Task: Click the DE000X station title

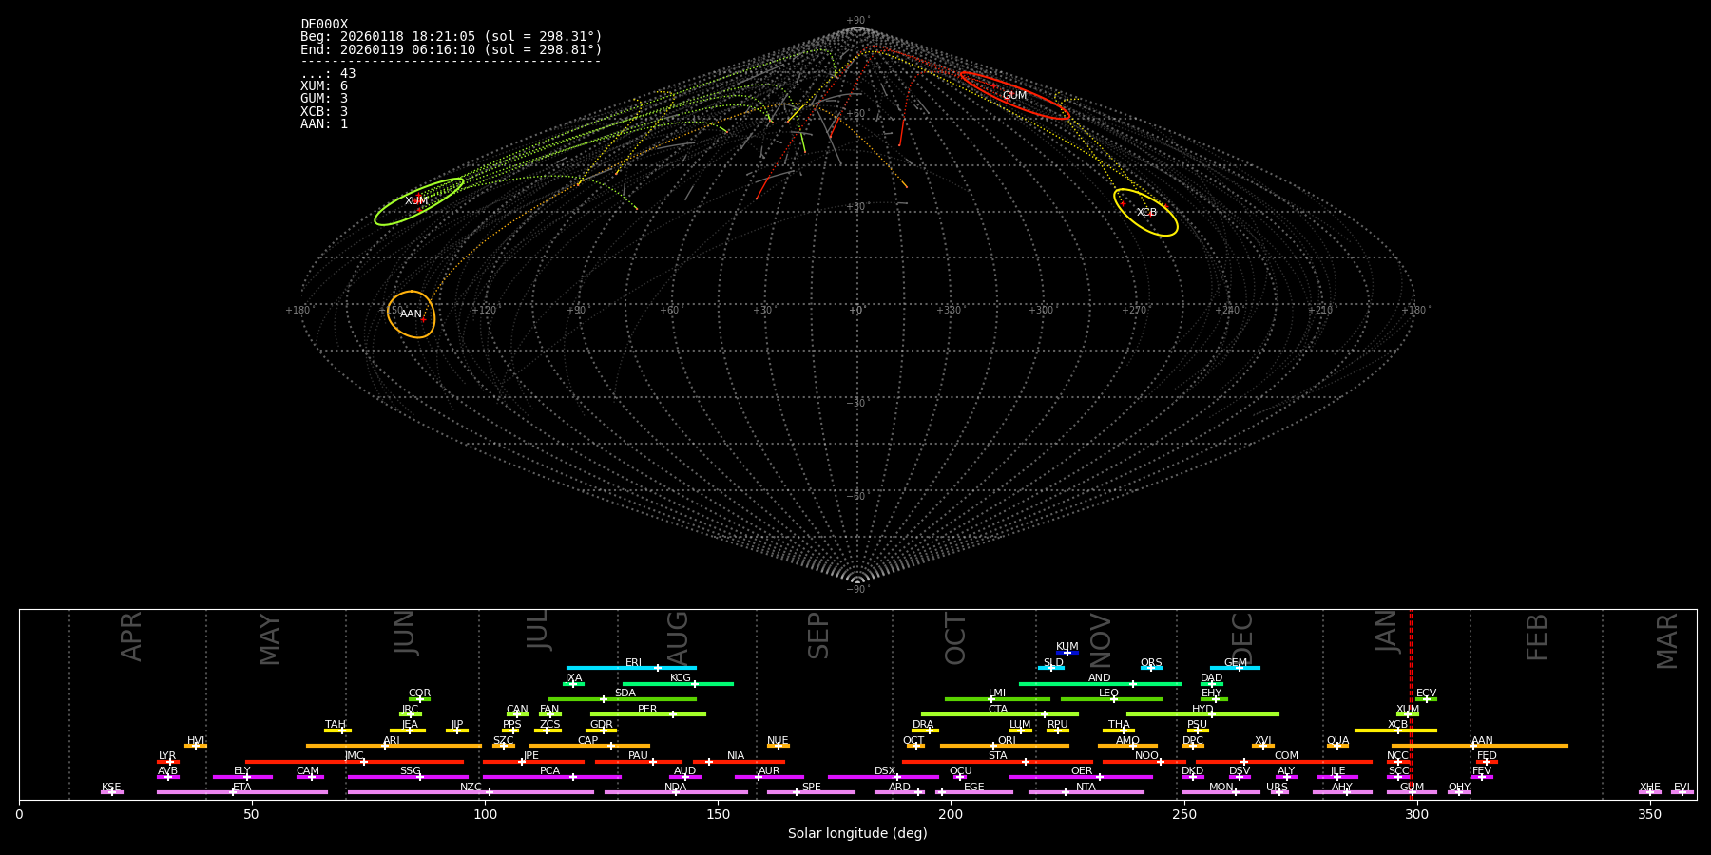Action: coord(324,25)
